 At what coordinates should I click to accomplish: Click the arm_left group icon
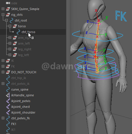15,43
